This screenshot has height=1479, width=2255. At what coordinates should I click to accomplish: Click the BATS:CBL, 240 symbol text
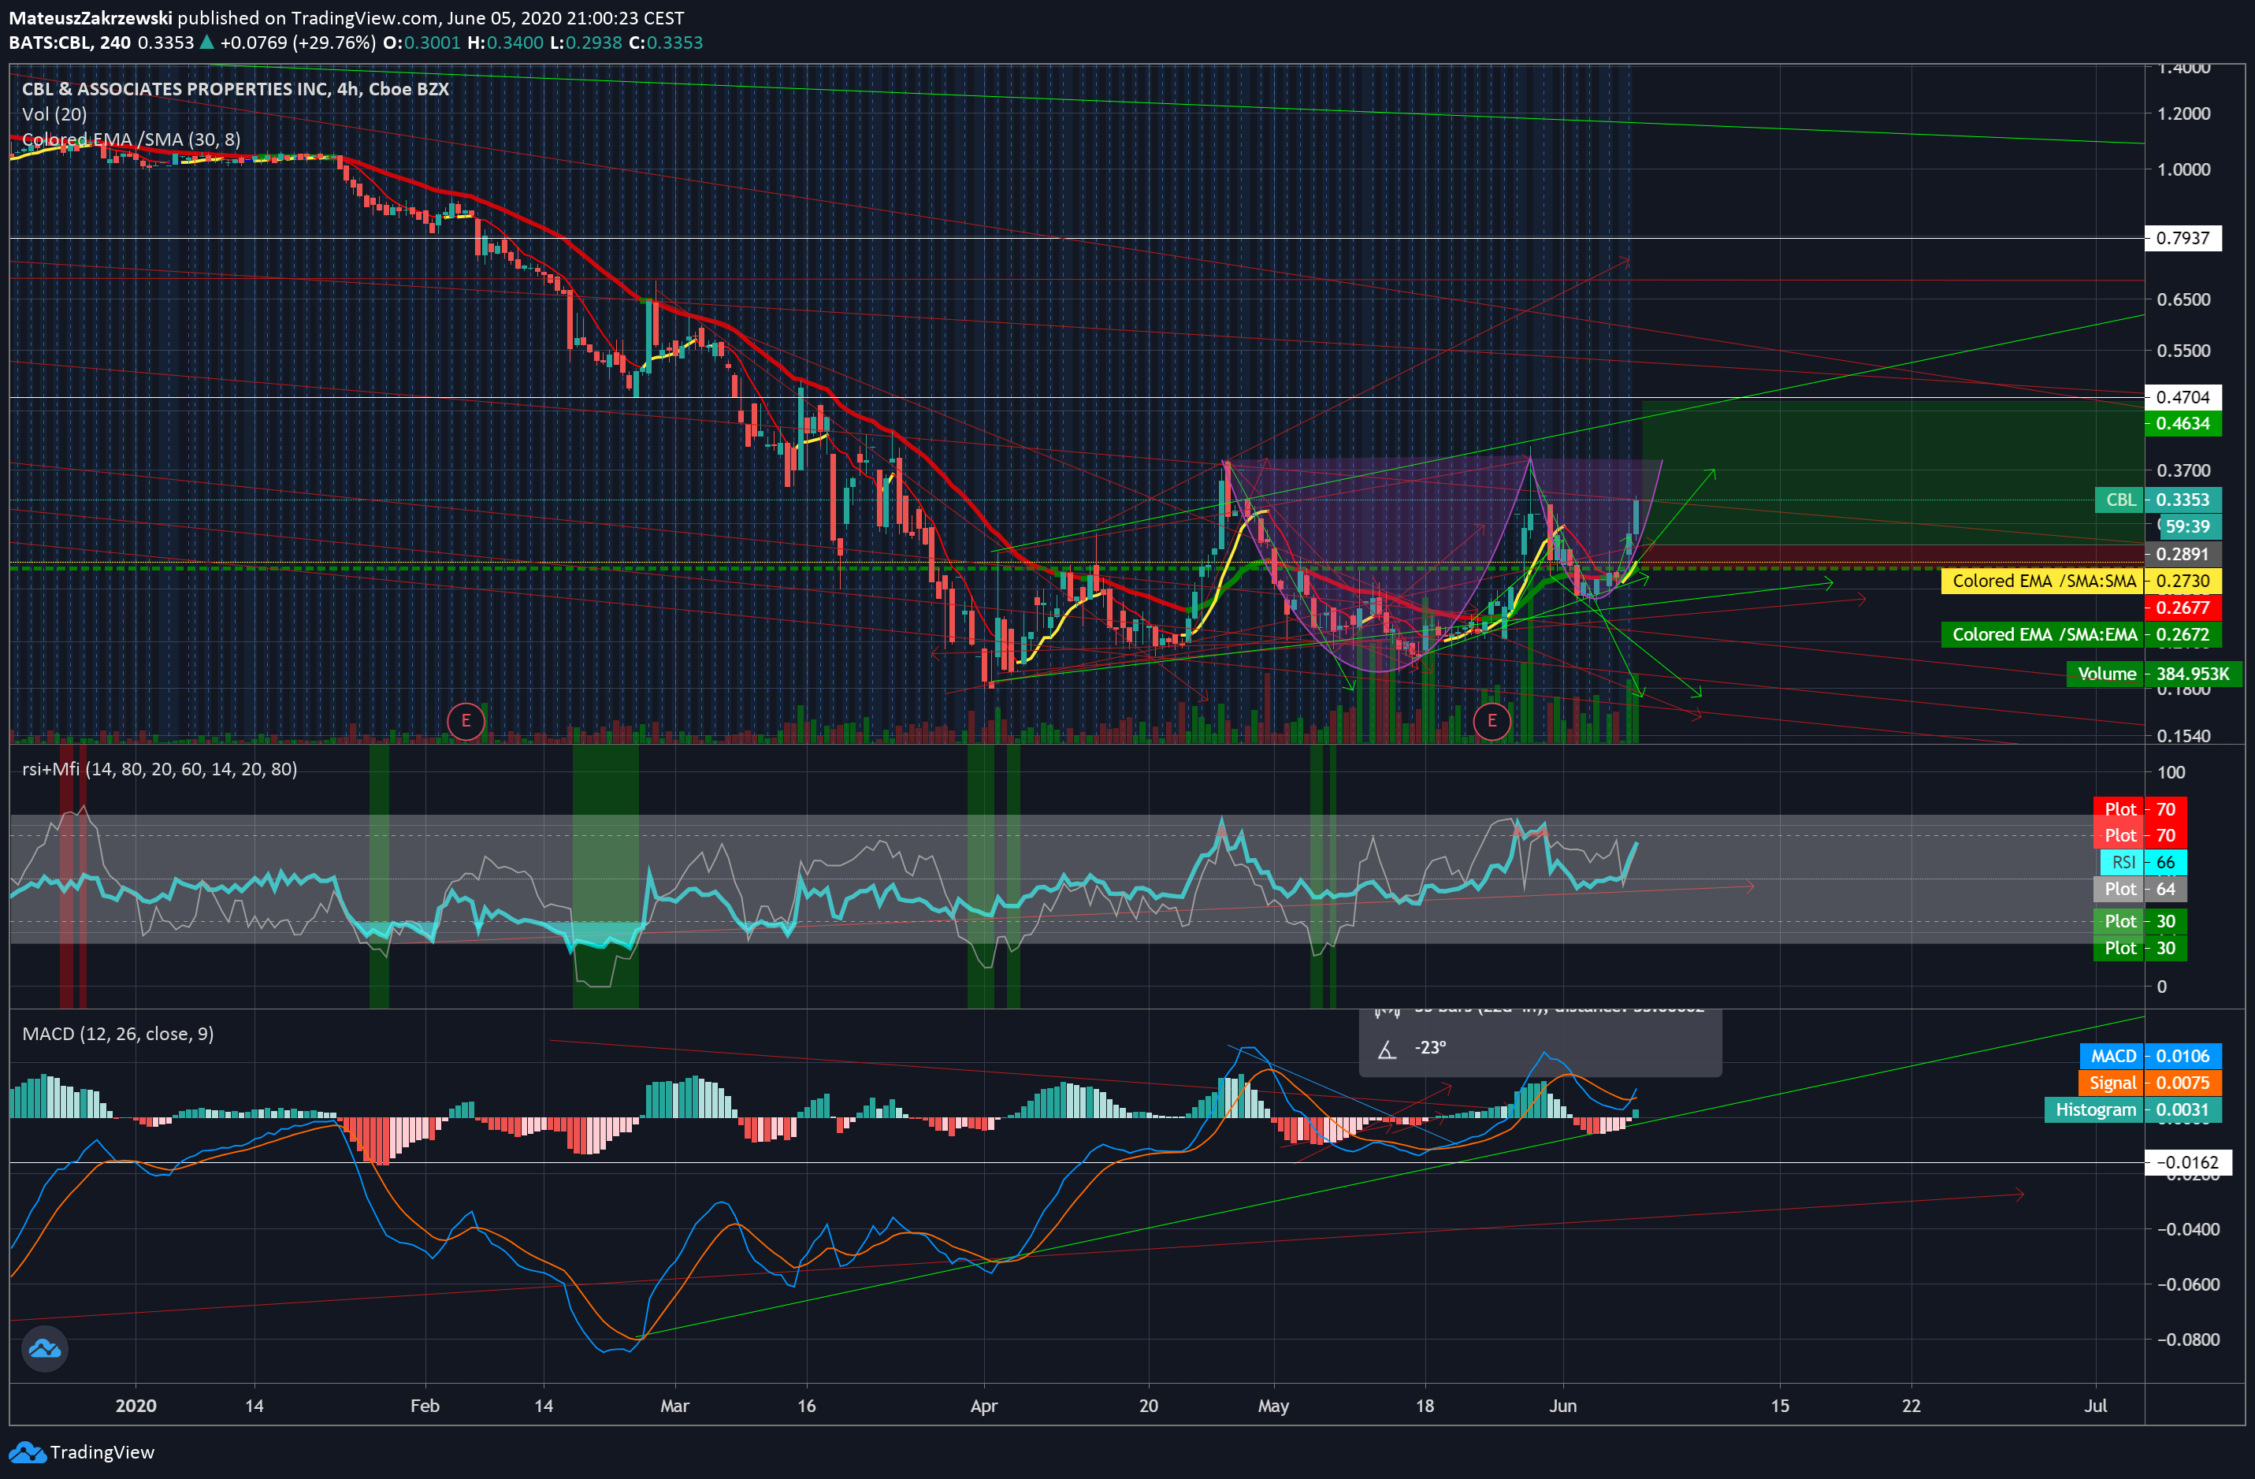tap(70, 43)
